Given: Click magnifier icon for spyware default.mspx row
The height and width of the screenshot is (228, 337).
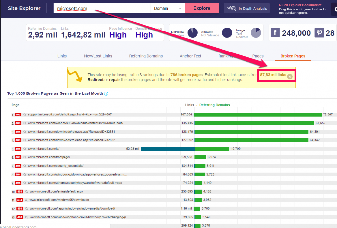Looking at the screenshot, I should coord(25,183).
